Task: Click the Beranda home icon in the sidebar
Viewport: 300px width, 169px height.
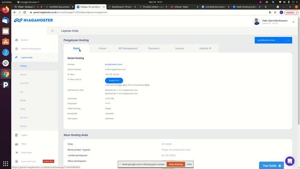Action: pos(16,40)
